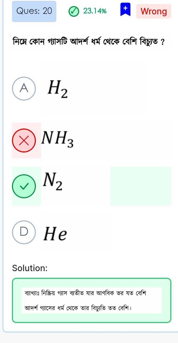Click the 'Ques: 20' badge

click(34, 11)
